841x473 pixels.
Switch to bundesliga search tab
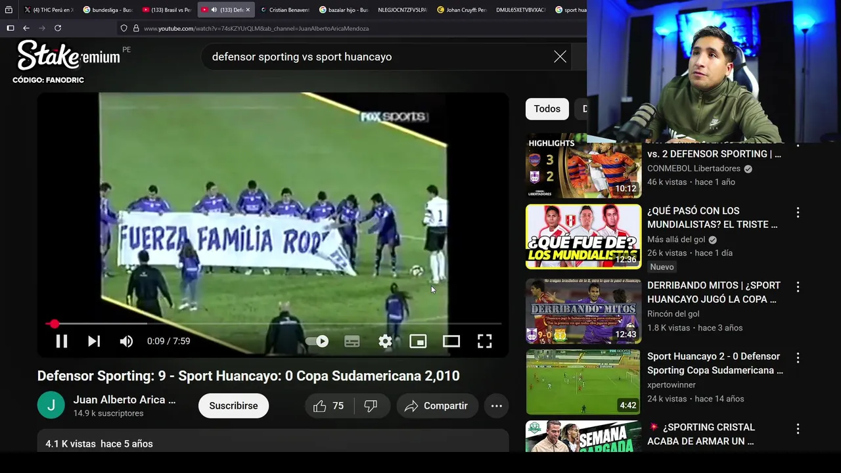pos(108,10)
